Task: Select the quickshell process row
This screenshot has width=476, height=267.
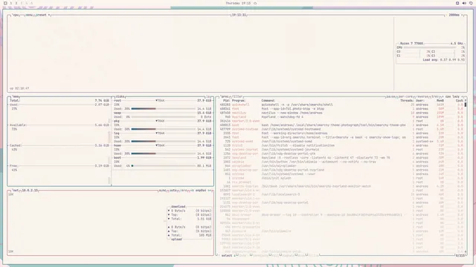Action: [x=341, y=105]
